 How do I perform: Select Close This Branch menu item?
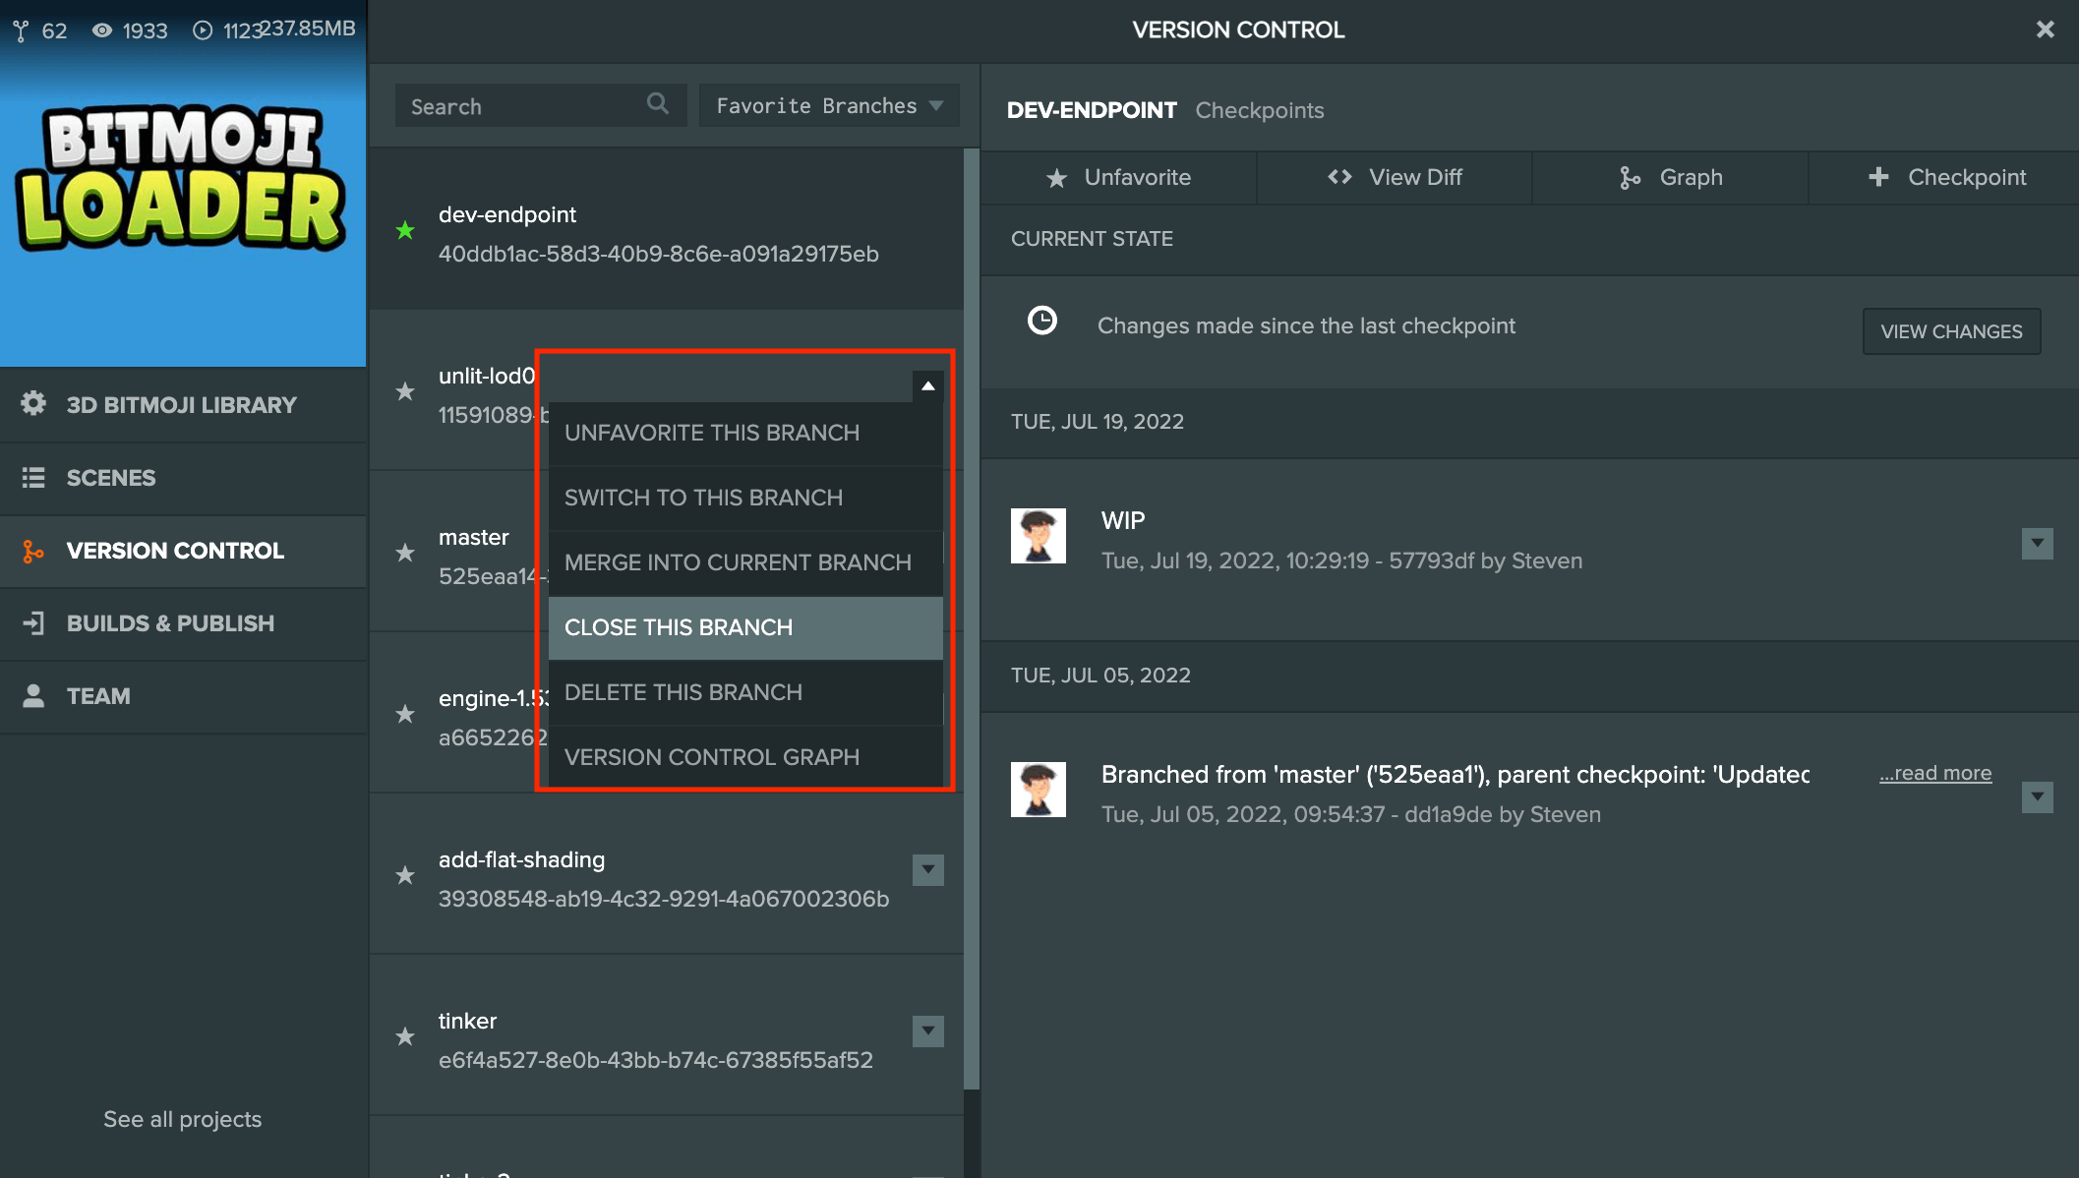744,627
